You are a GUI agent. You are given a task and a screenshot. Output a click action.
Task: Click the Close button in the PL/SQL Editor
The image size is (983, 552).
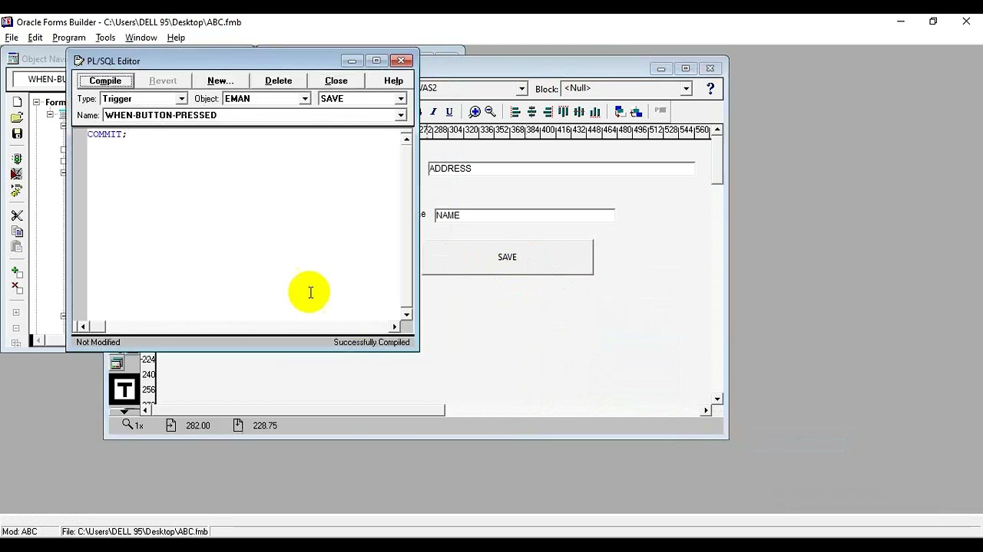tap(336, 80)
